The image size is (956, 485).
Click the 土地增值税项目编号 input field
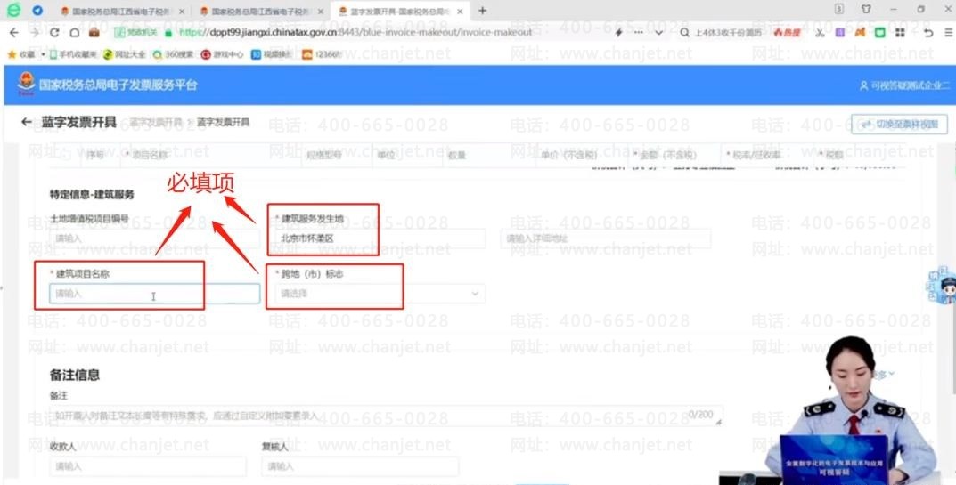[154, 238]
